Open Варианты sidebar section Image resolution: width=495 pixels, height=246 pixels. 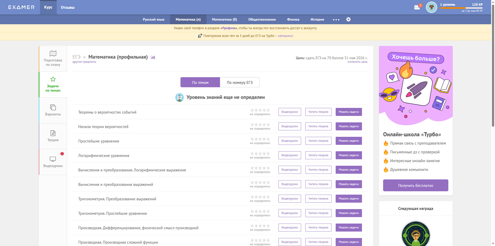tap(53, 110)
